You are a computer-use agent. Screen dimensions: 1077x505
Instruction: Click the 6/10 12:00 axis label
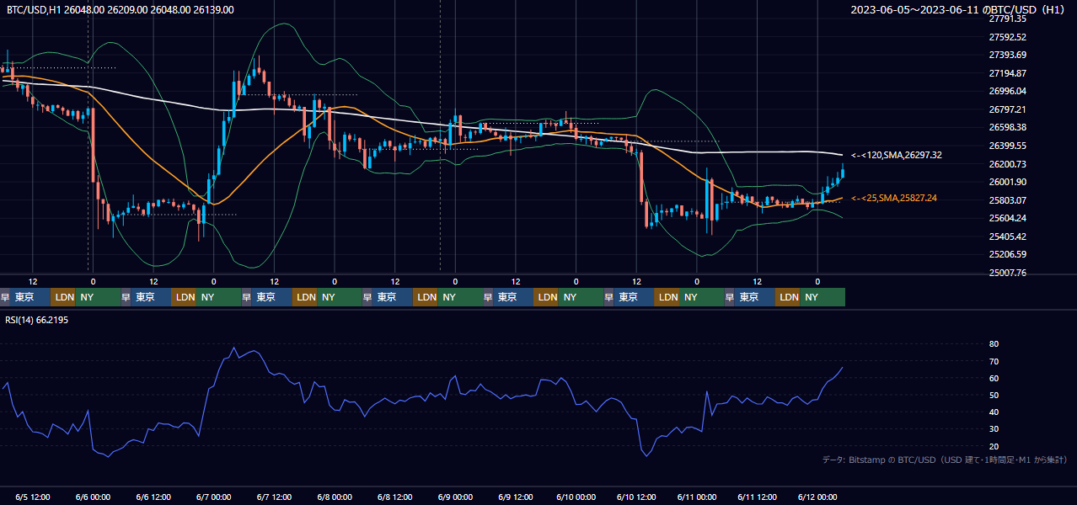(637, 497)
